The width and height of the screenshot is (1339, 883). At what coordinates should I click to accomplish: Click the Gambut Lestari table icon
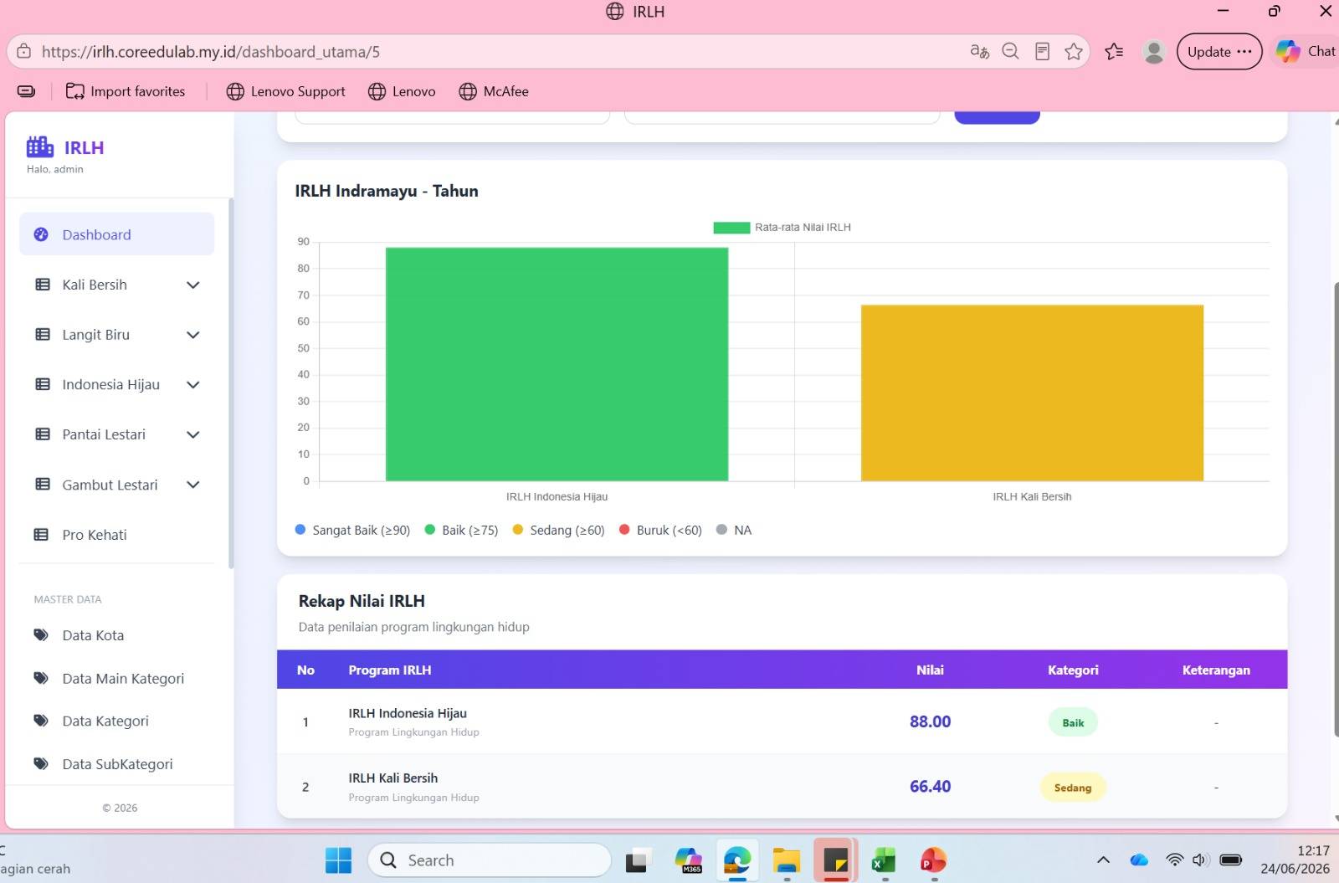(43, 485)
